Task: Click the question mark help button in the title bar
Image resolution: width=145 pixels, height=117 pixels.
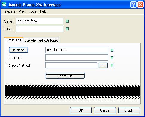Action: click(x=133, y=5)
